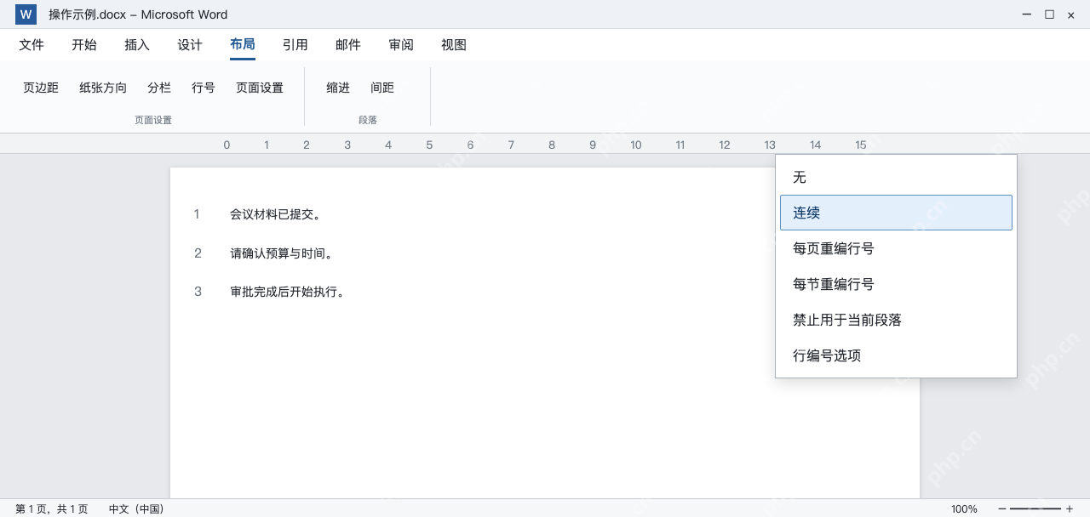Click the Word W logo icon
The width and height of the screenshot is (1090, 517).
coord(26,14)
